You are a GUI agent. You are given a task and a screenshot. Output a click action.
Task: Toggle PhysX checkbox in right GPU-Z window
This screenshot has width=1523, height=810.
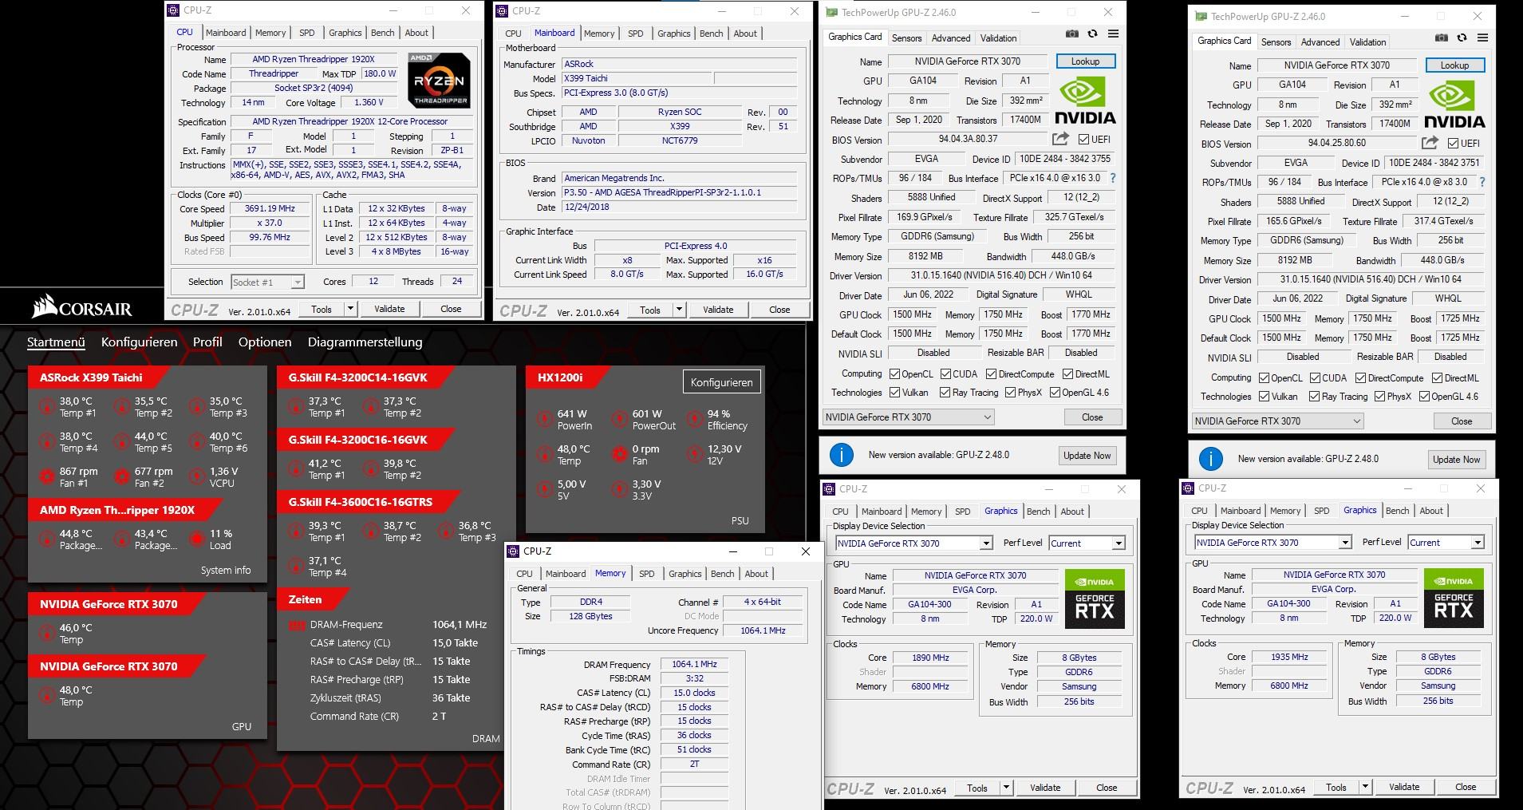1379,396
